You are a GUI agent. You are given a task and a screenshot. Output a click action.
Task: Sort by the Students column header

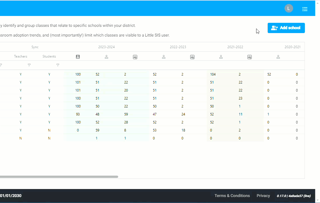click(x=49, y=56)
